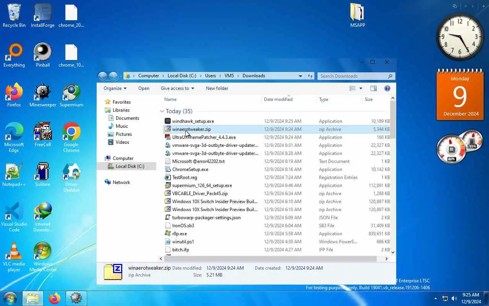This screenshot has height=306, width=489.
Task: Select the chrome_20... file on the desktop
Action: (71, 15)
